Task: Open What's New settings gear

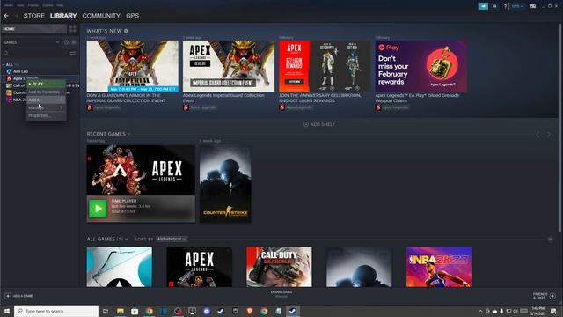Action: (126, 31)
